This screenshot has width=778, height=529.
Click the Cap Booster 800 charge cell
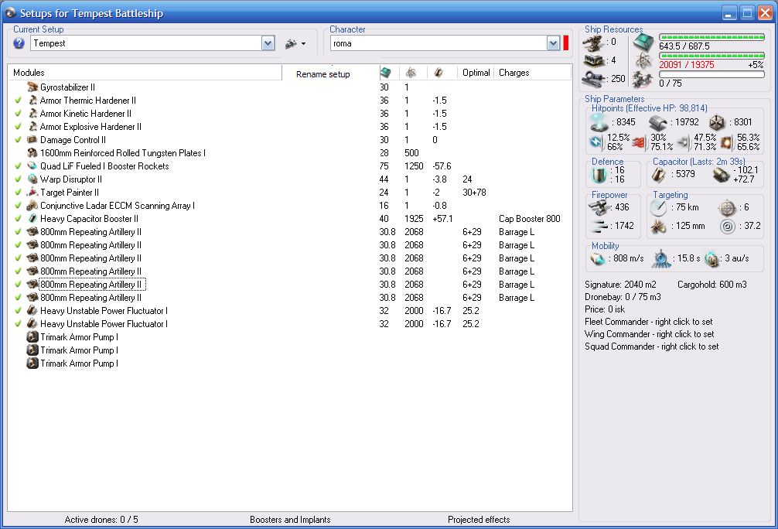coord(530,219)
